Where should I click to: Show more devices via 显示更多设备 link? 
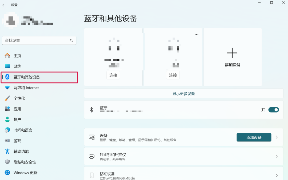183,93
